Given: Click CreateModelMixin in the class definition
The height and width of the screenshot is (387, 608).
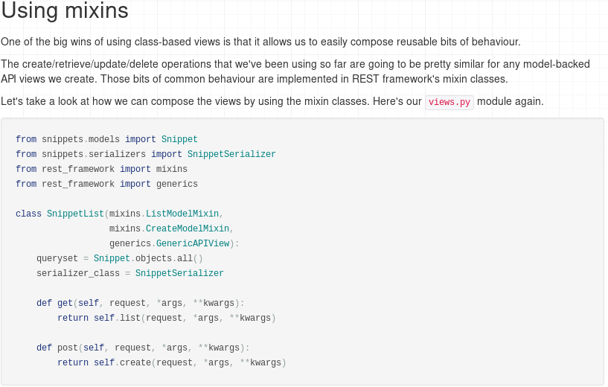Looking at the screenshot, I should coord(188,228).
